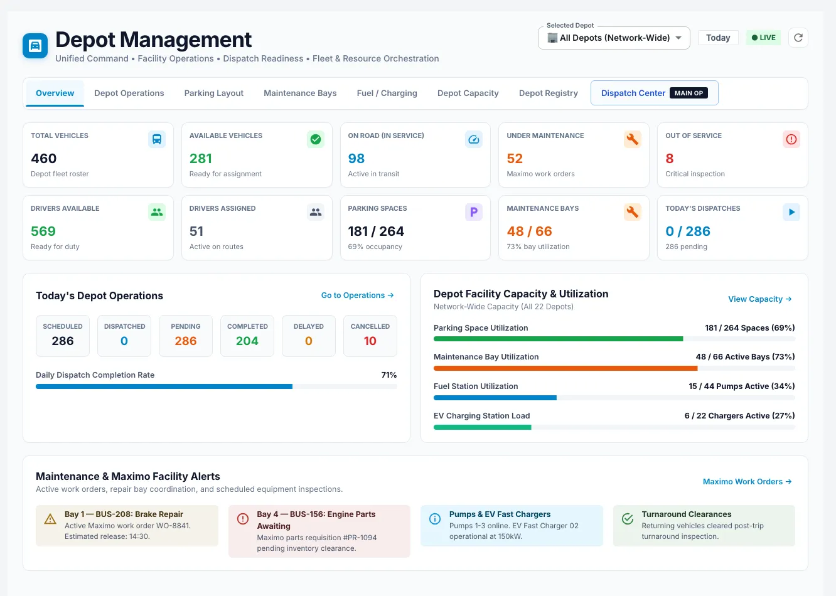Select the Overview tab
Viewport: 836px width, 596px height.
click(x=55, y=93)
